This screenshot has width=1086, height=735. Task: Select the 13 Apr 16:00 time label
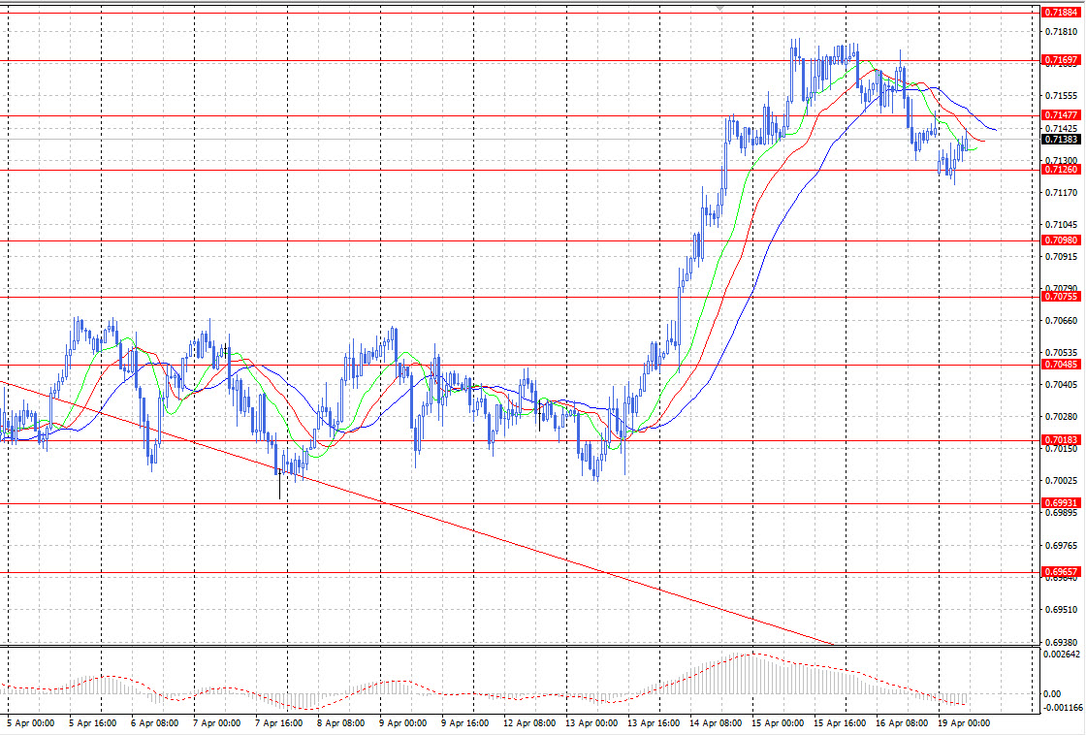(654, 723)
